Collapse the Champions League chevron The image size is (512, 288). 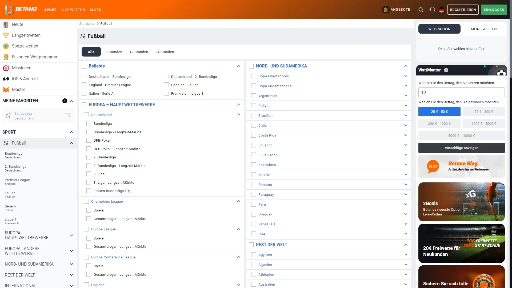click(x=239, y=201)
